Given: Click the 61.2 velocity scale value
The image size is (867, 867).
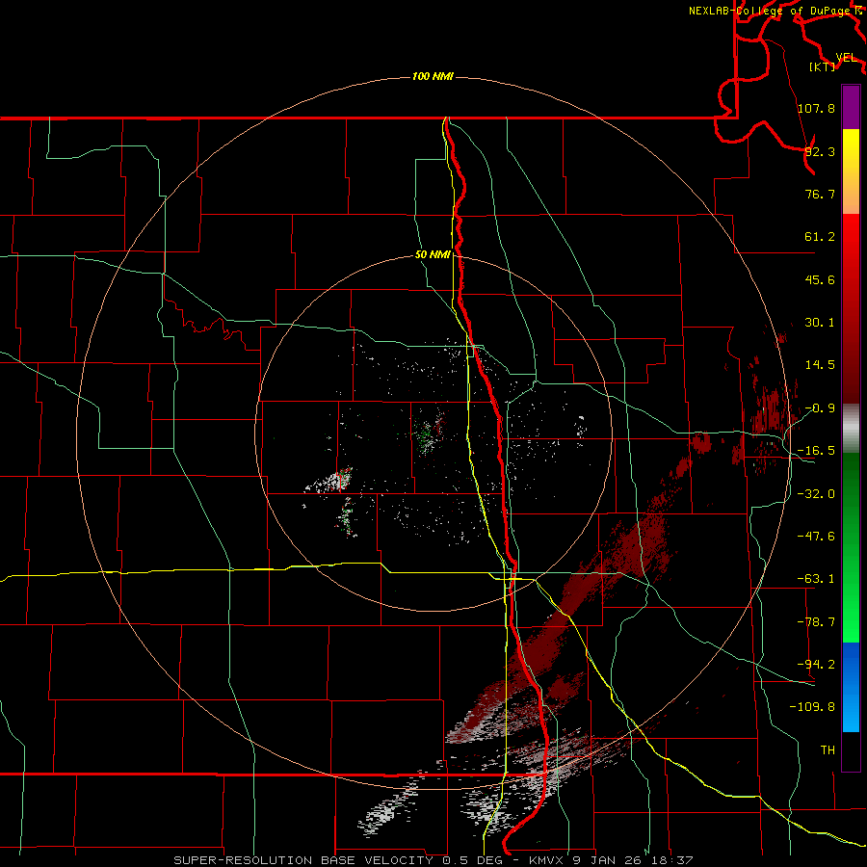Looking at the screenshot, I should 820,237.
